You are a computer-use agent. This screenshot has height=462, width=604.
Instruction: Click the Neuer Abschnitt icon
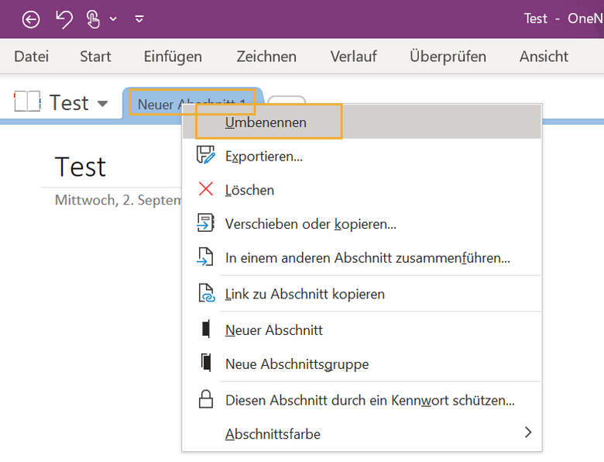click(x=206, y=329)
